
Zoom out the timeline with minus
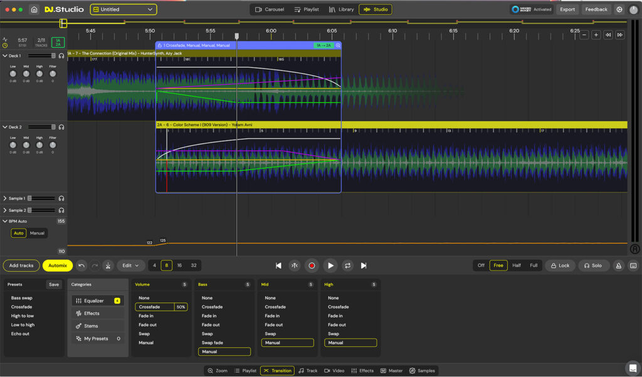[584, 34]
